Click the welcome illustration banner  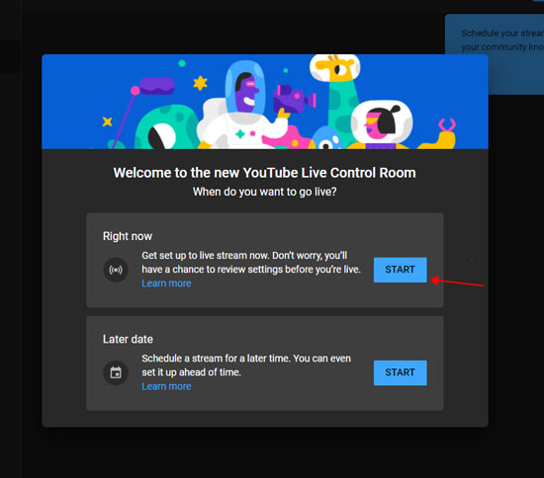[x=265, y=102]
